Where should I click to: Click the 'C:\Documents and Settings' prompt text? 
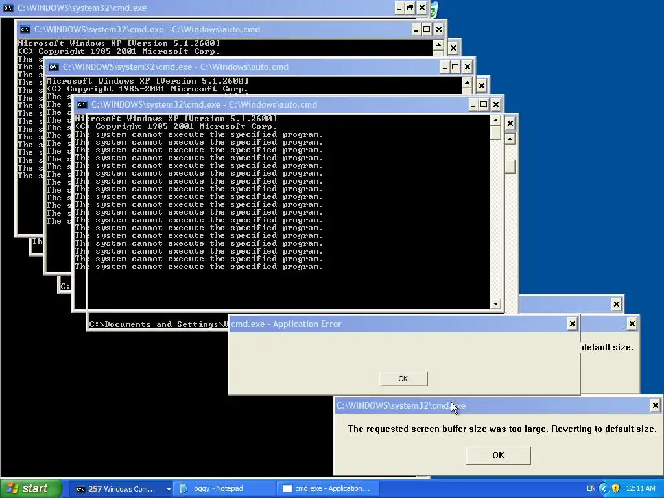coord(159,324)
